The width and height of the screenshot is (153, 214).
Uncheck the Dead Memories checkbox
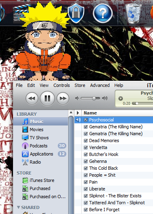[85, 141]
